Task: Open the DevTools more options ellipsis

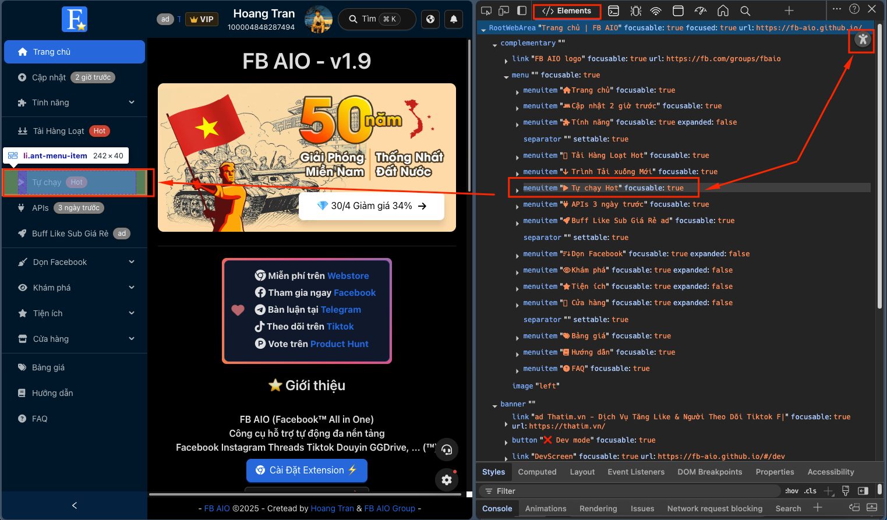Action: point(837,9)
